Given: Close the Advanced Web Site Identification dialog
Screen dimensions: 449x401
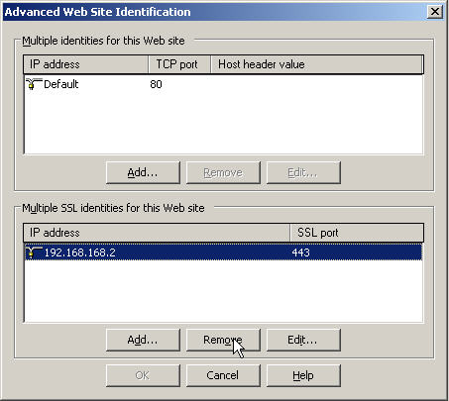Looking at the screenshot, I should click(x=435, y=12).
